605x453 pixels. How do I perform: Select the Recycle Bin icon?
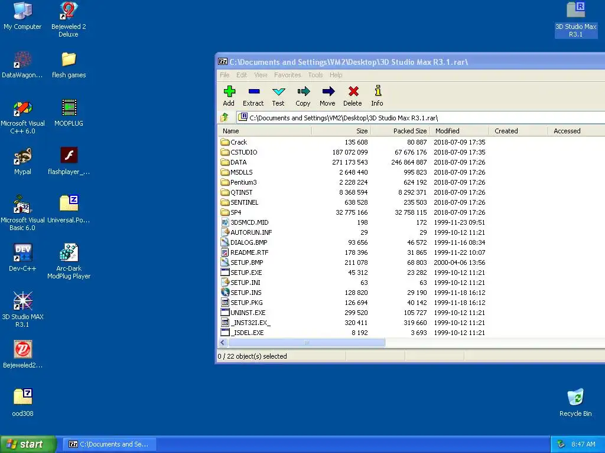[x=575, y=403]
